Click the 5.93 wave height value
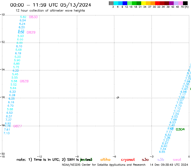Viewport: 191px width, 167px height. [21, 36]
